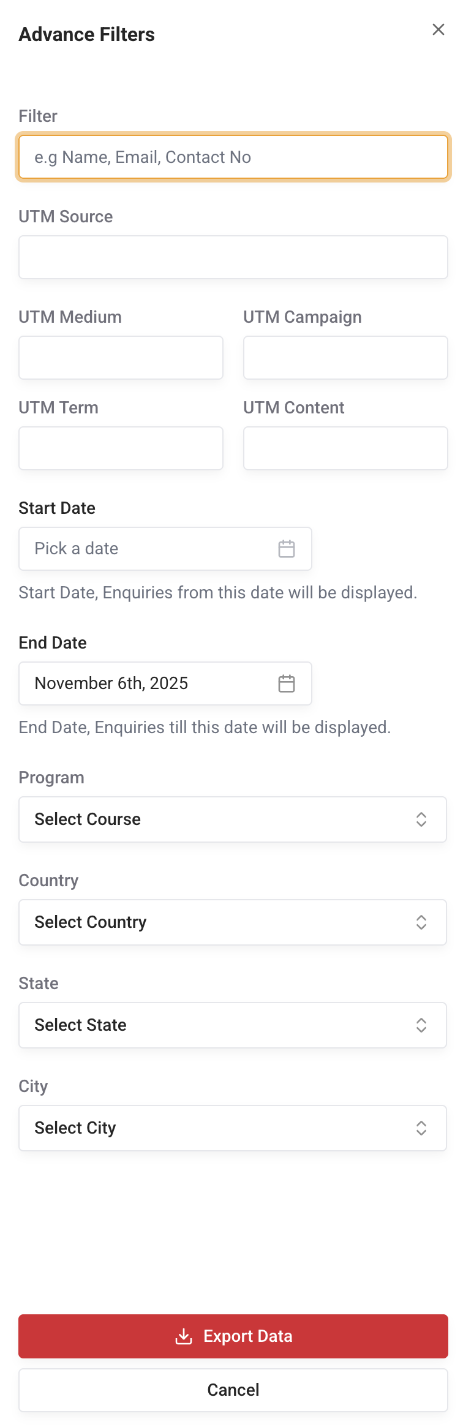Click the download icon on Export Data
Screen dimensions: 463x1427
(184, 1336)
